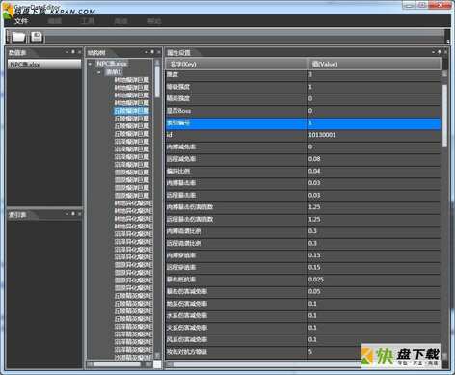Pin the 结构树 panel

click(152, 52)
